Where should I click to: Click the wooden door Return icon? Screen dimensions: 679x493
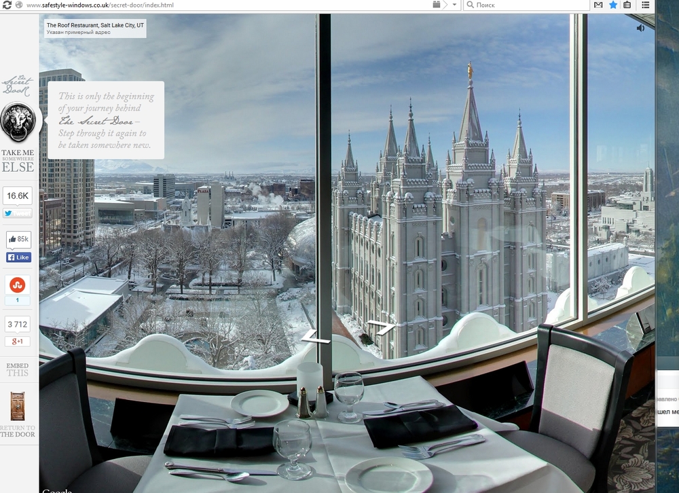pyautogui.click(x=18, y=406)
